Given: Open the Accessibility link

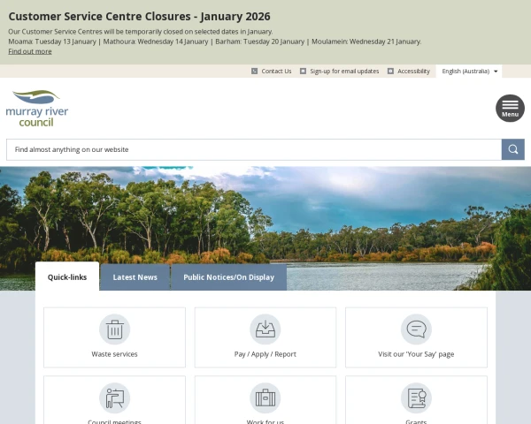Looking at the screenshot, I should (413, 71).
